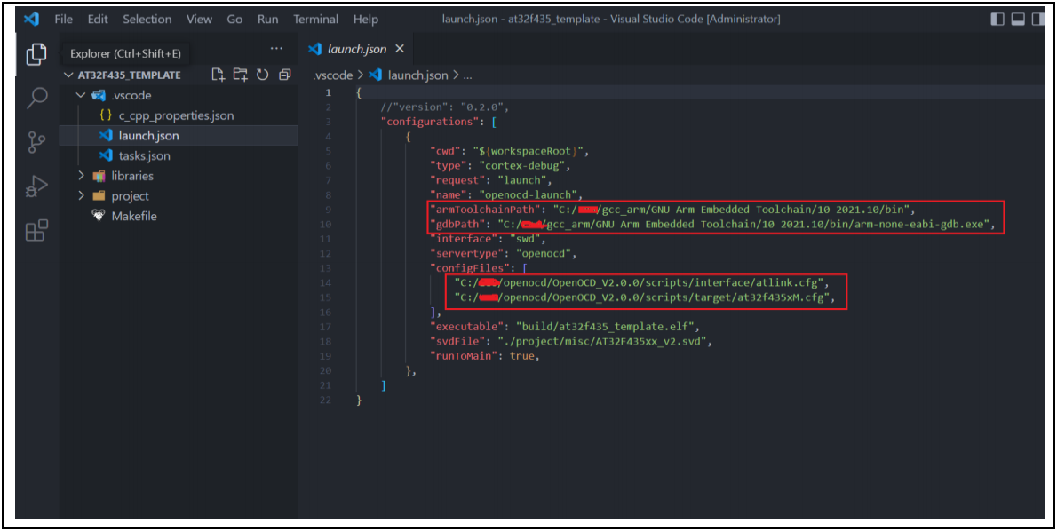Toggle the secondary side bar layout icon
Image resolution: width=1057 pixels, height=531 pixels.
click(1038, 19)
